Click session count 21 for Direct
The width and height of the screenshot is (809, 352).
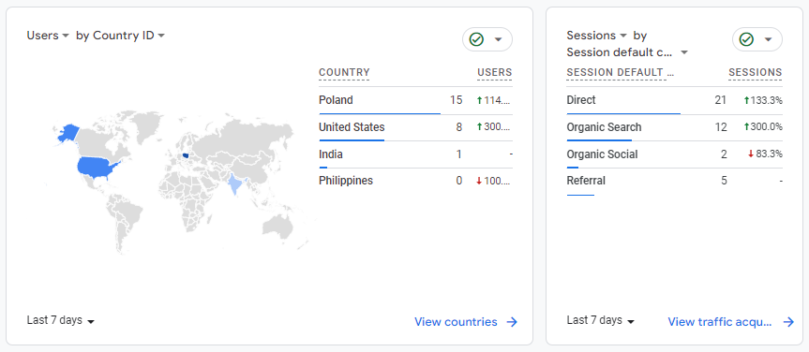[721, 100]
